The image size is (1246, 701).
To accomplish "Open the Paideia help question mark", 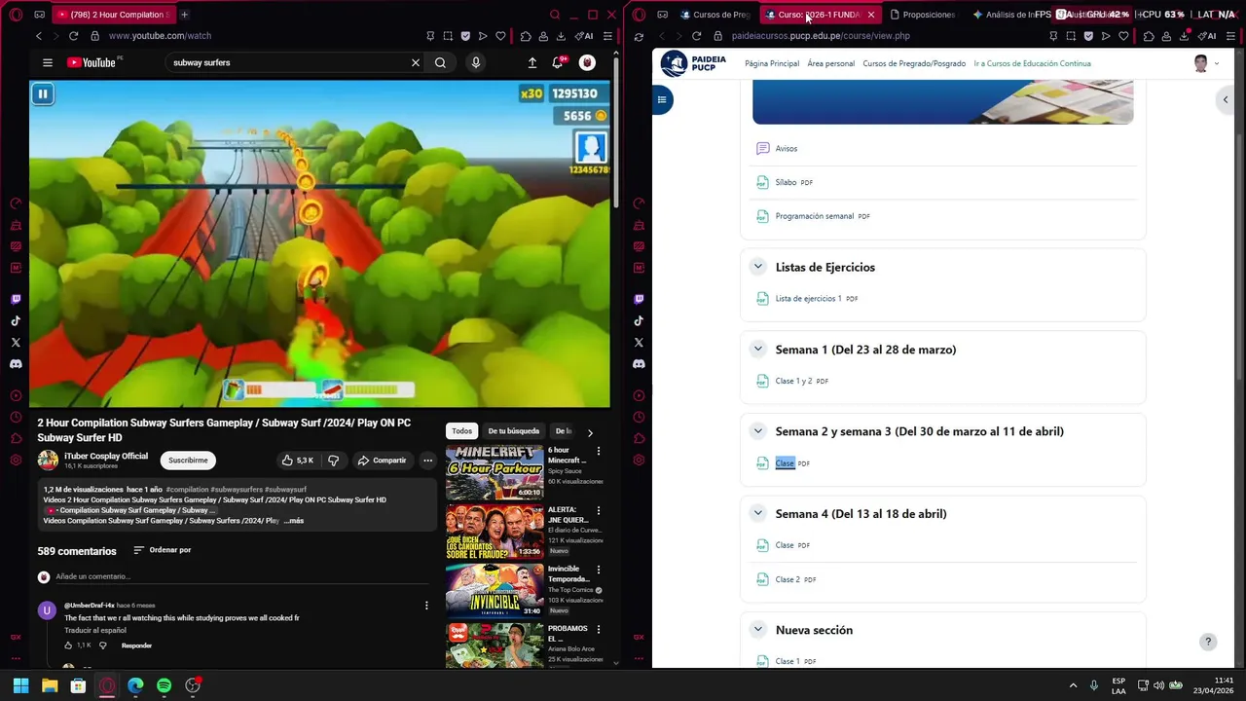I will 1208,642.
